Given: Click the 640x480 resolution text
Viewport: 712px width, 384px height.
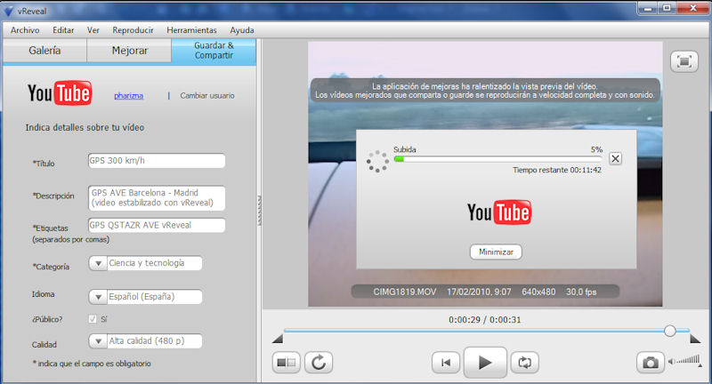Looking at the screenshot, I should [538, 292].
